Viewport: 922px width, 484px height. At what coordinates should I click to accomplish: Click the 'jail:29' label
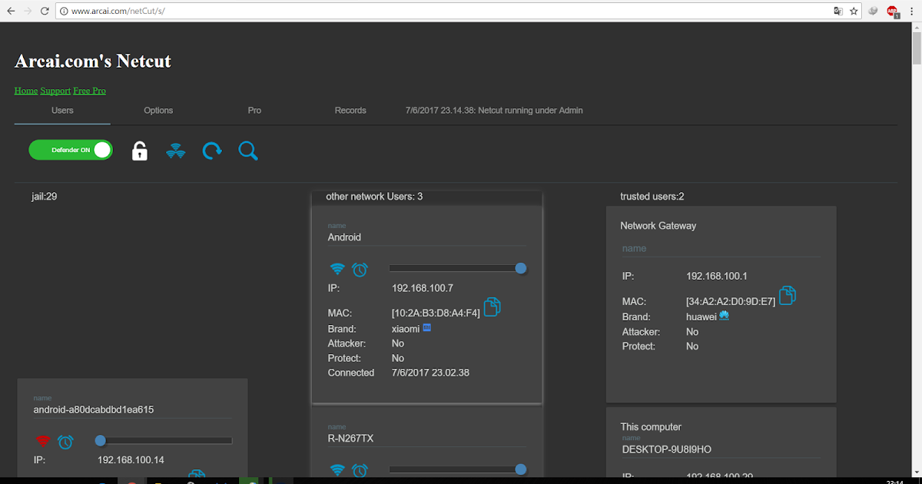45,197
